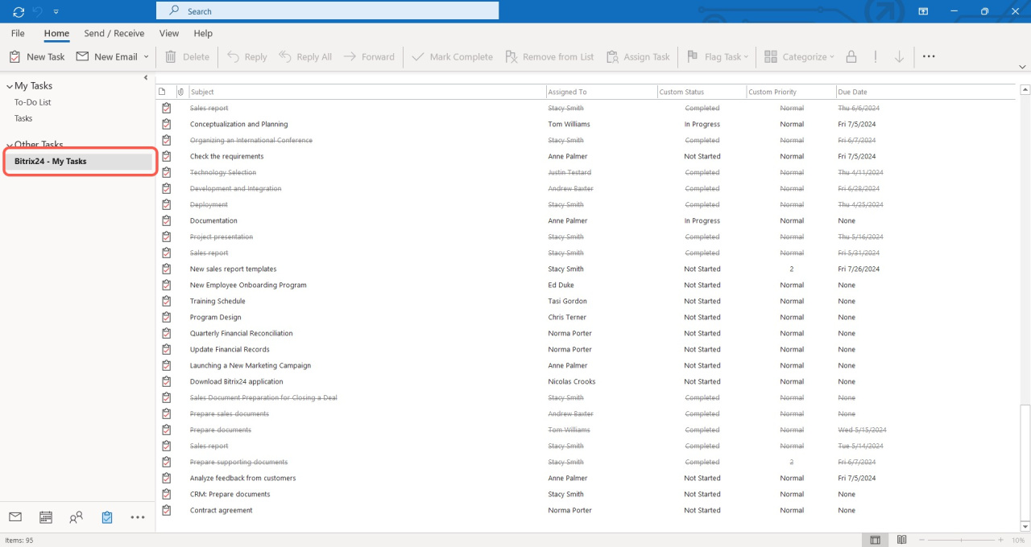The height and width of the screenshot is (547, 1031).
Task: Click the High Importance exclamation icon
Action: [x=875, y=57]
